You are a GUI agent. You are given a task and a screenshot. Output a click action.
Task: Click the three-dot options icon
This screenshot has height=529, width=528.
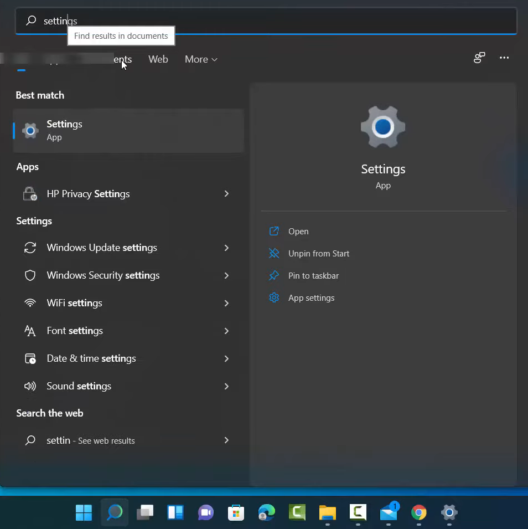(504, 58)
